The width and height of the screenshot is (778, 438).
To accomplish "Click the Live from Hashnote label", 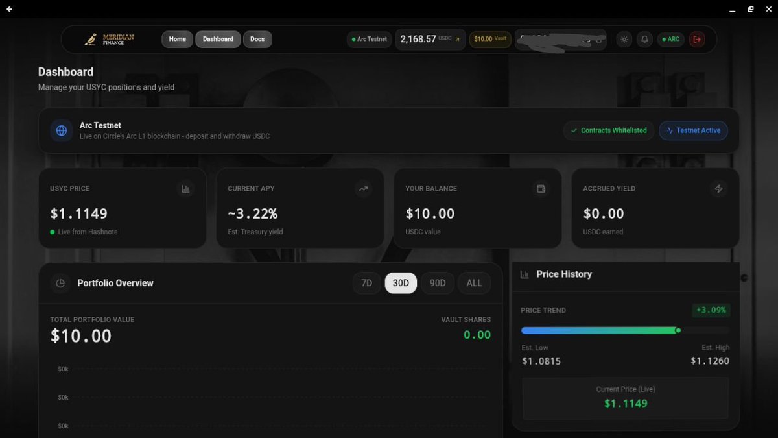I will point(88,232).
